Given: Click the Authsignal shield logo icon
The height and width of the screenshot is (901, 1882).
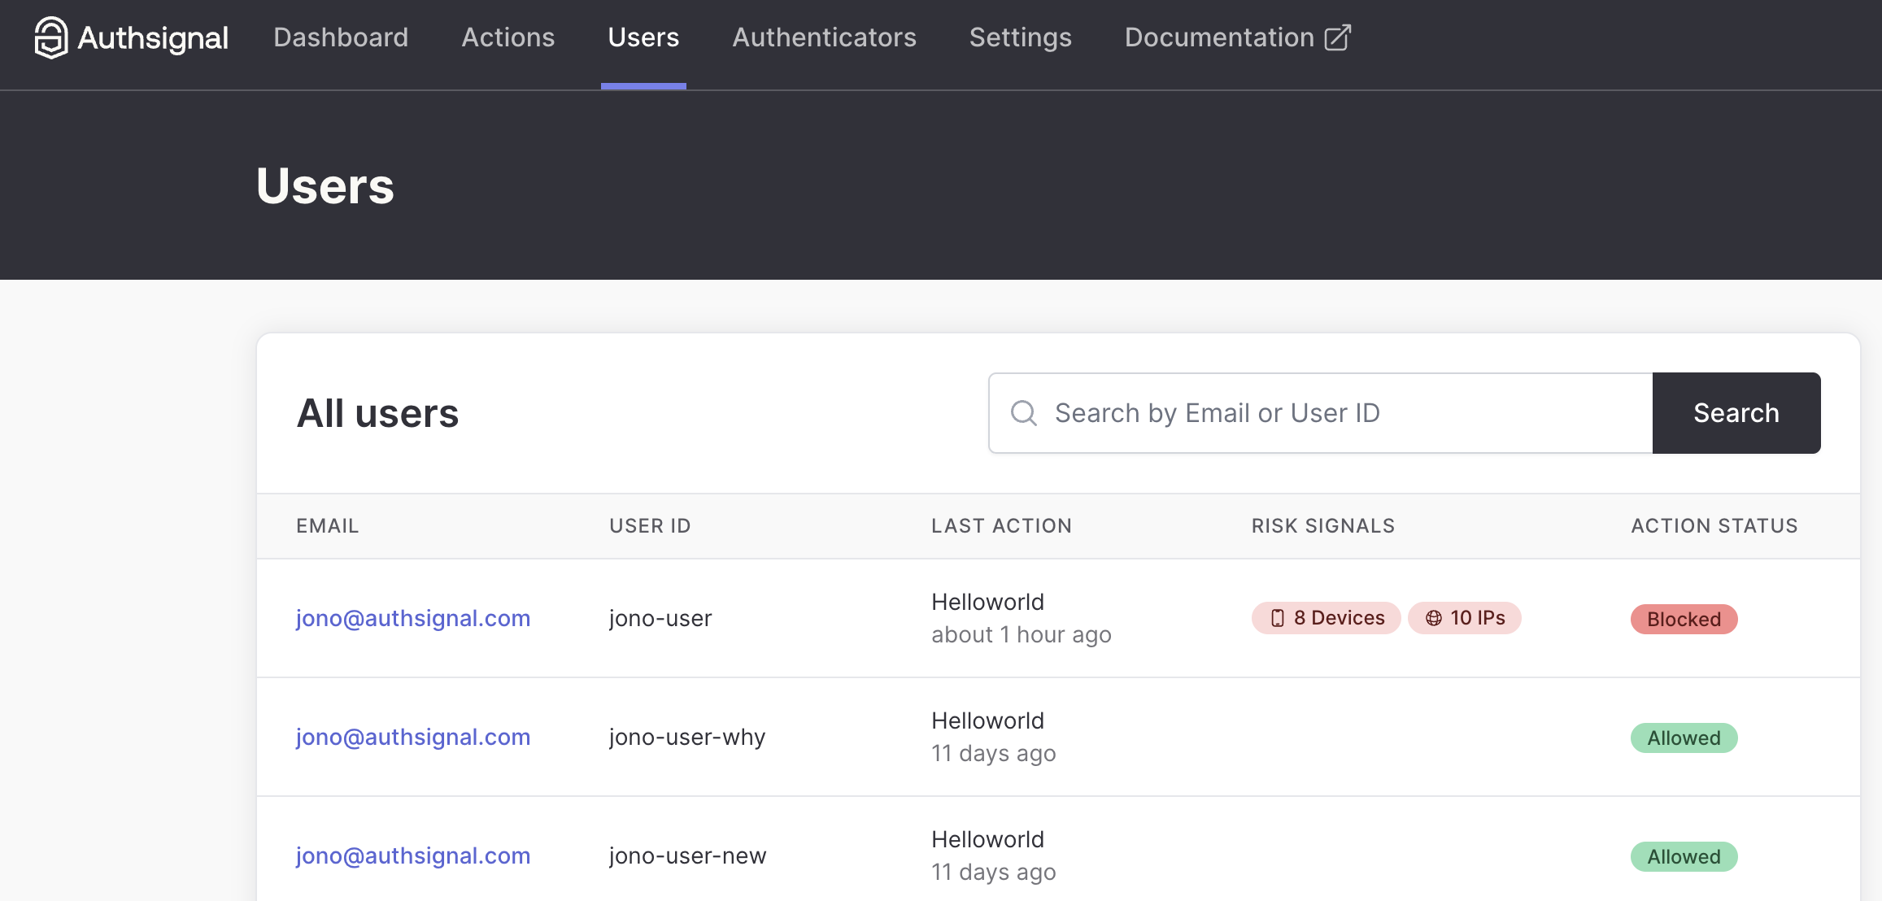Looking at the screenshot, I should pyautogui.click(x=50, y=37).
